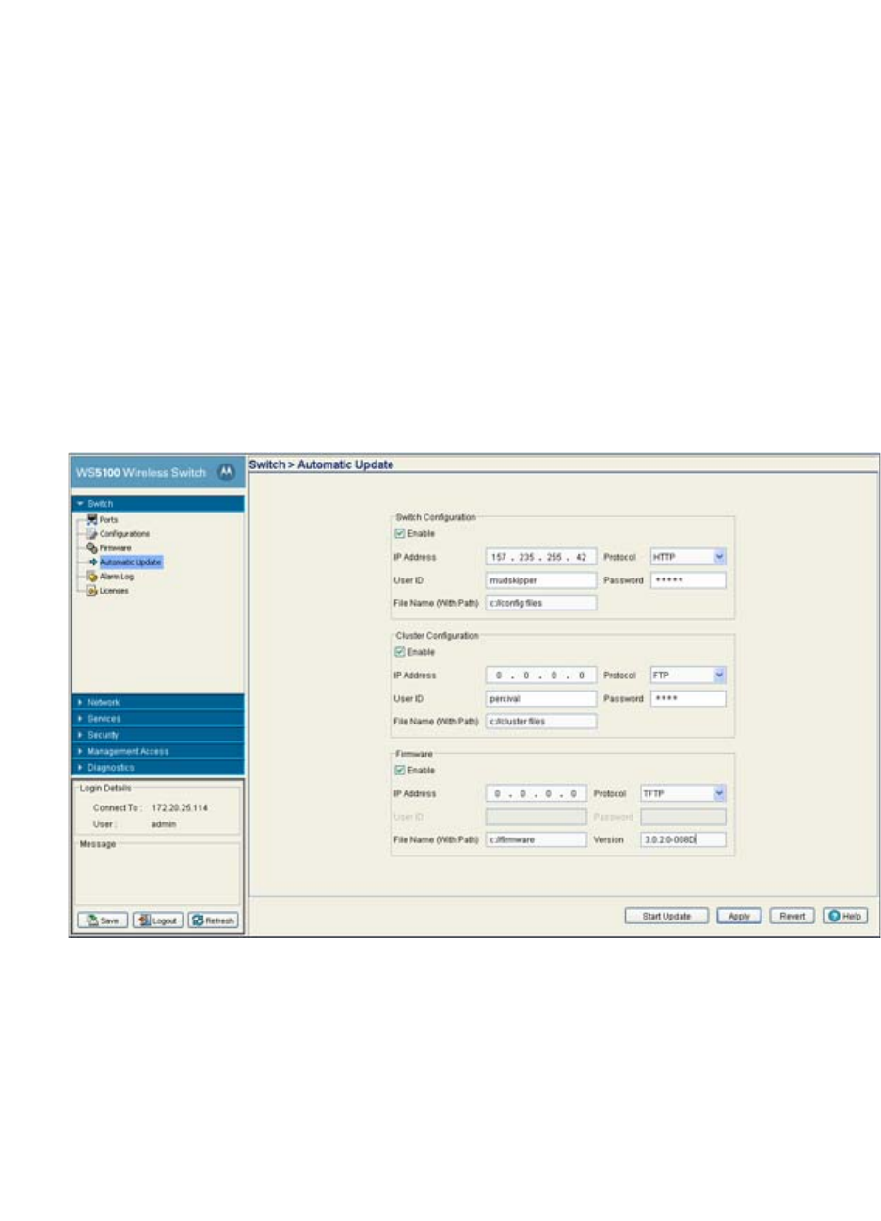
Task: Open the Firmware tree item
Action: click(x=116, y=547)
